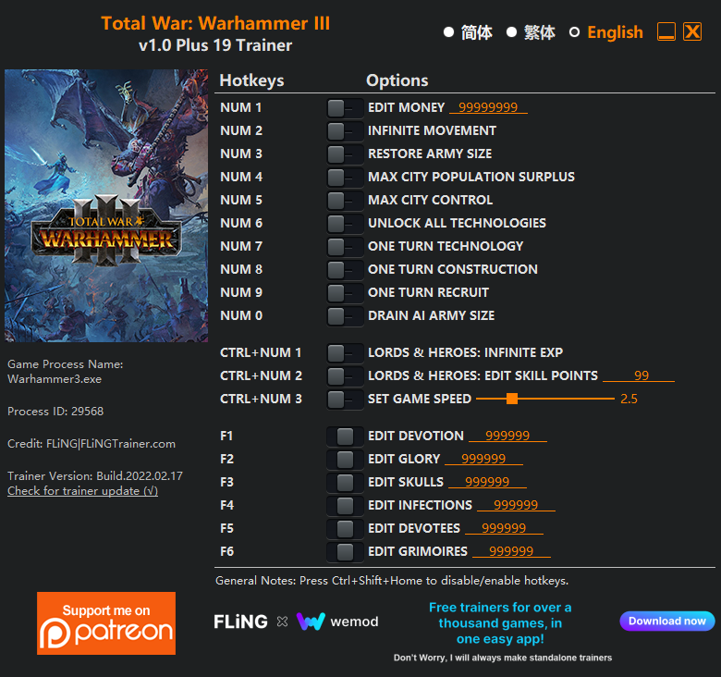Enable One Turn Construction toggle

coord(345,270)
